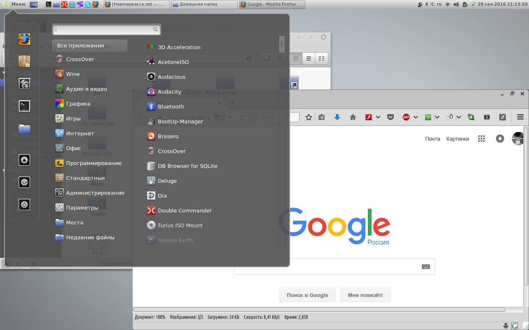The height and width of the screenshot is (330, 529).
Task: Click Google notifications bell icon
Action: coord(500,139)
